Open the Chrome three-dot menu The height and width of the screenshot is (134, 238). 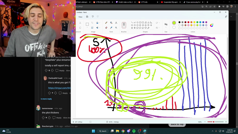(235, 7)
